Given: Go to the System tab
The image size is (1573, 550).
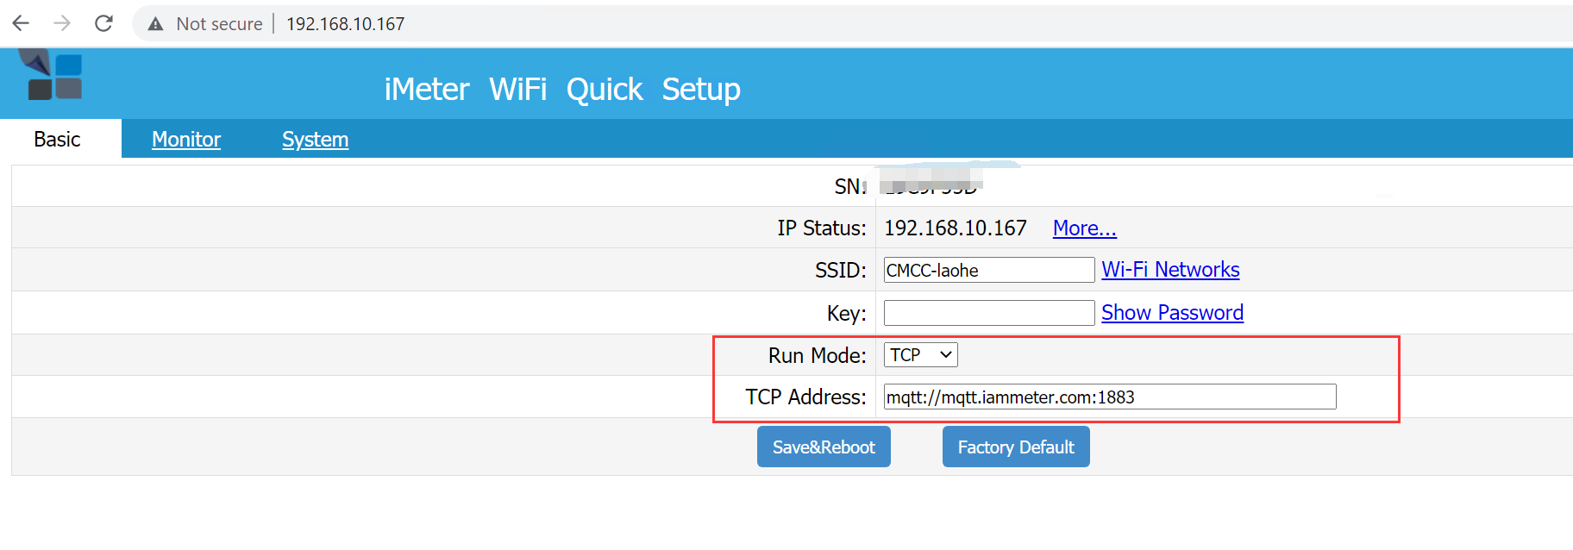Looking at the screenshot, I should (x=315, y=140).
